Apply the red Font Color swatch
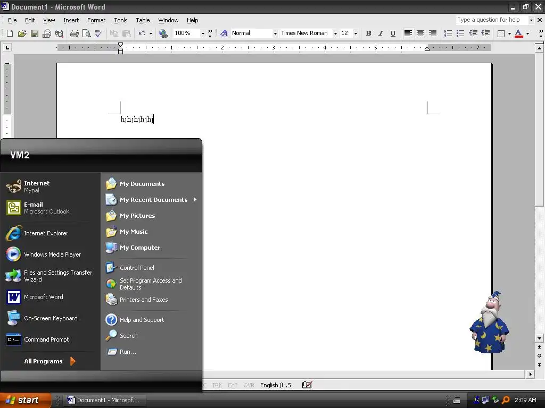This screenshot has height=408, width=545. coord(518,33)
